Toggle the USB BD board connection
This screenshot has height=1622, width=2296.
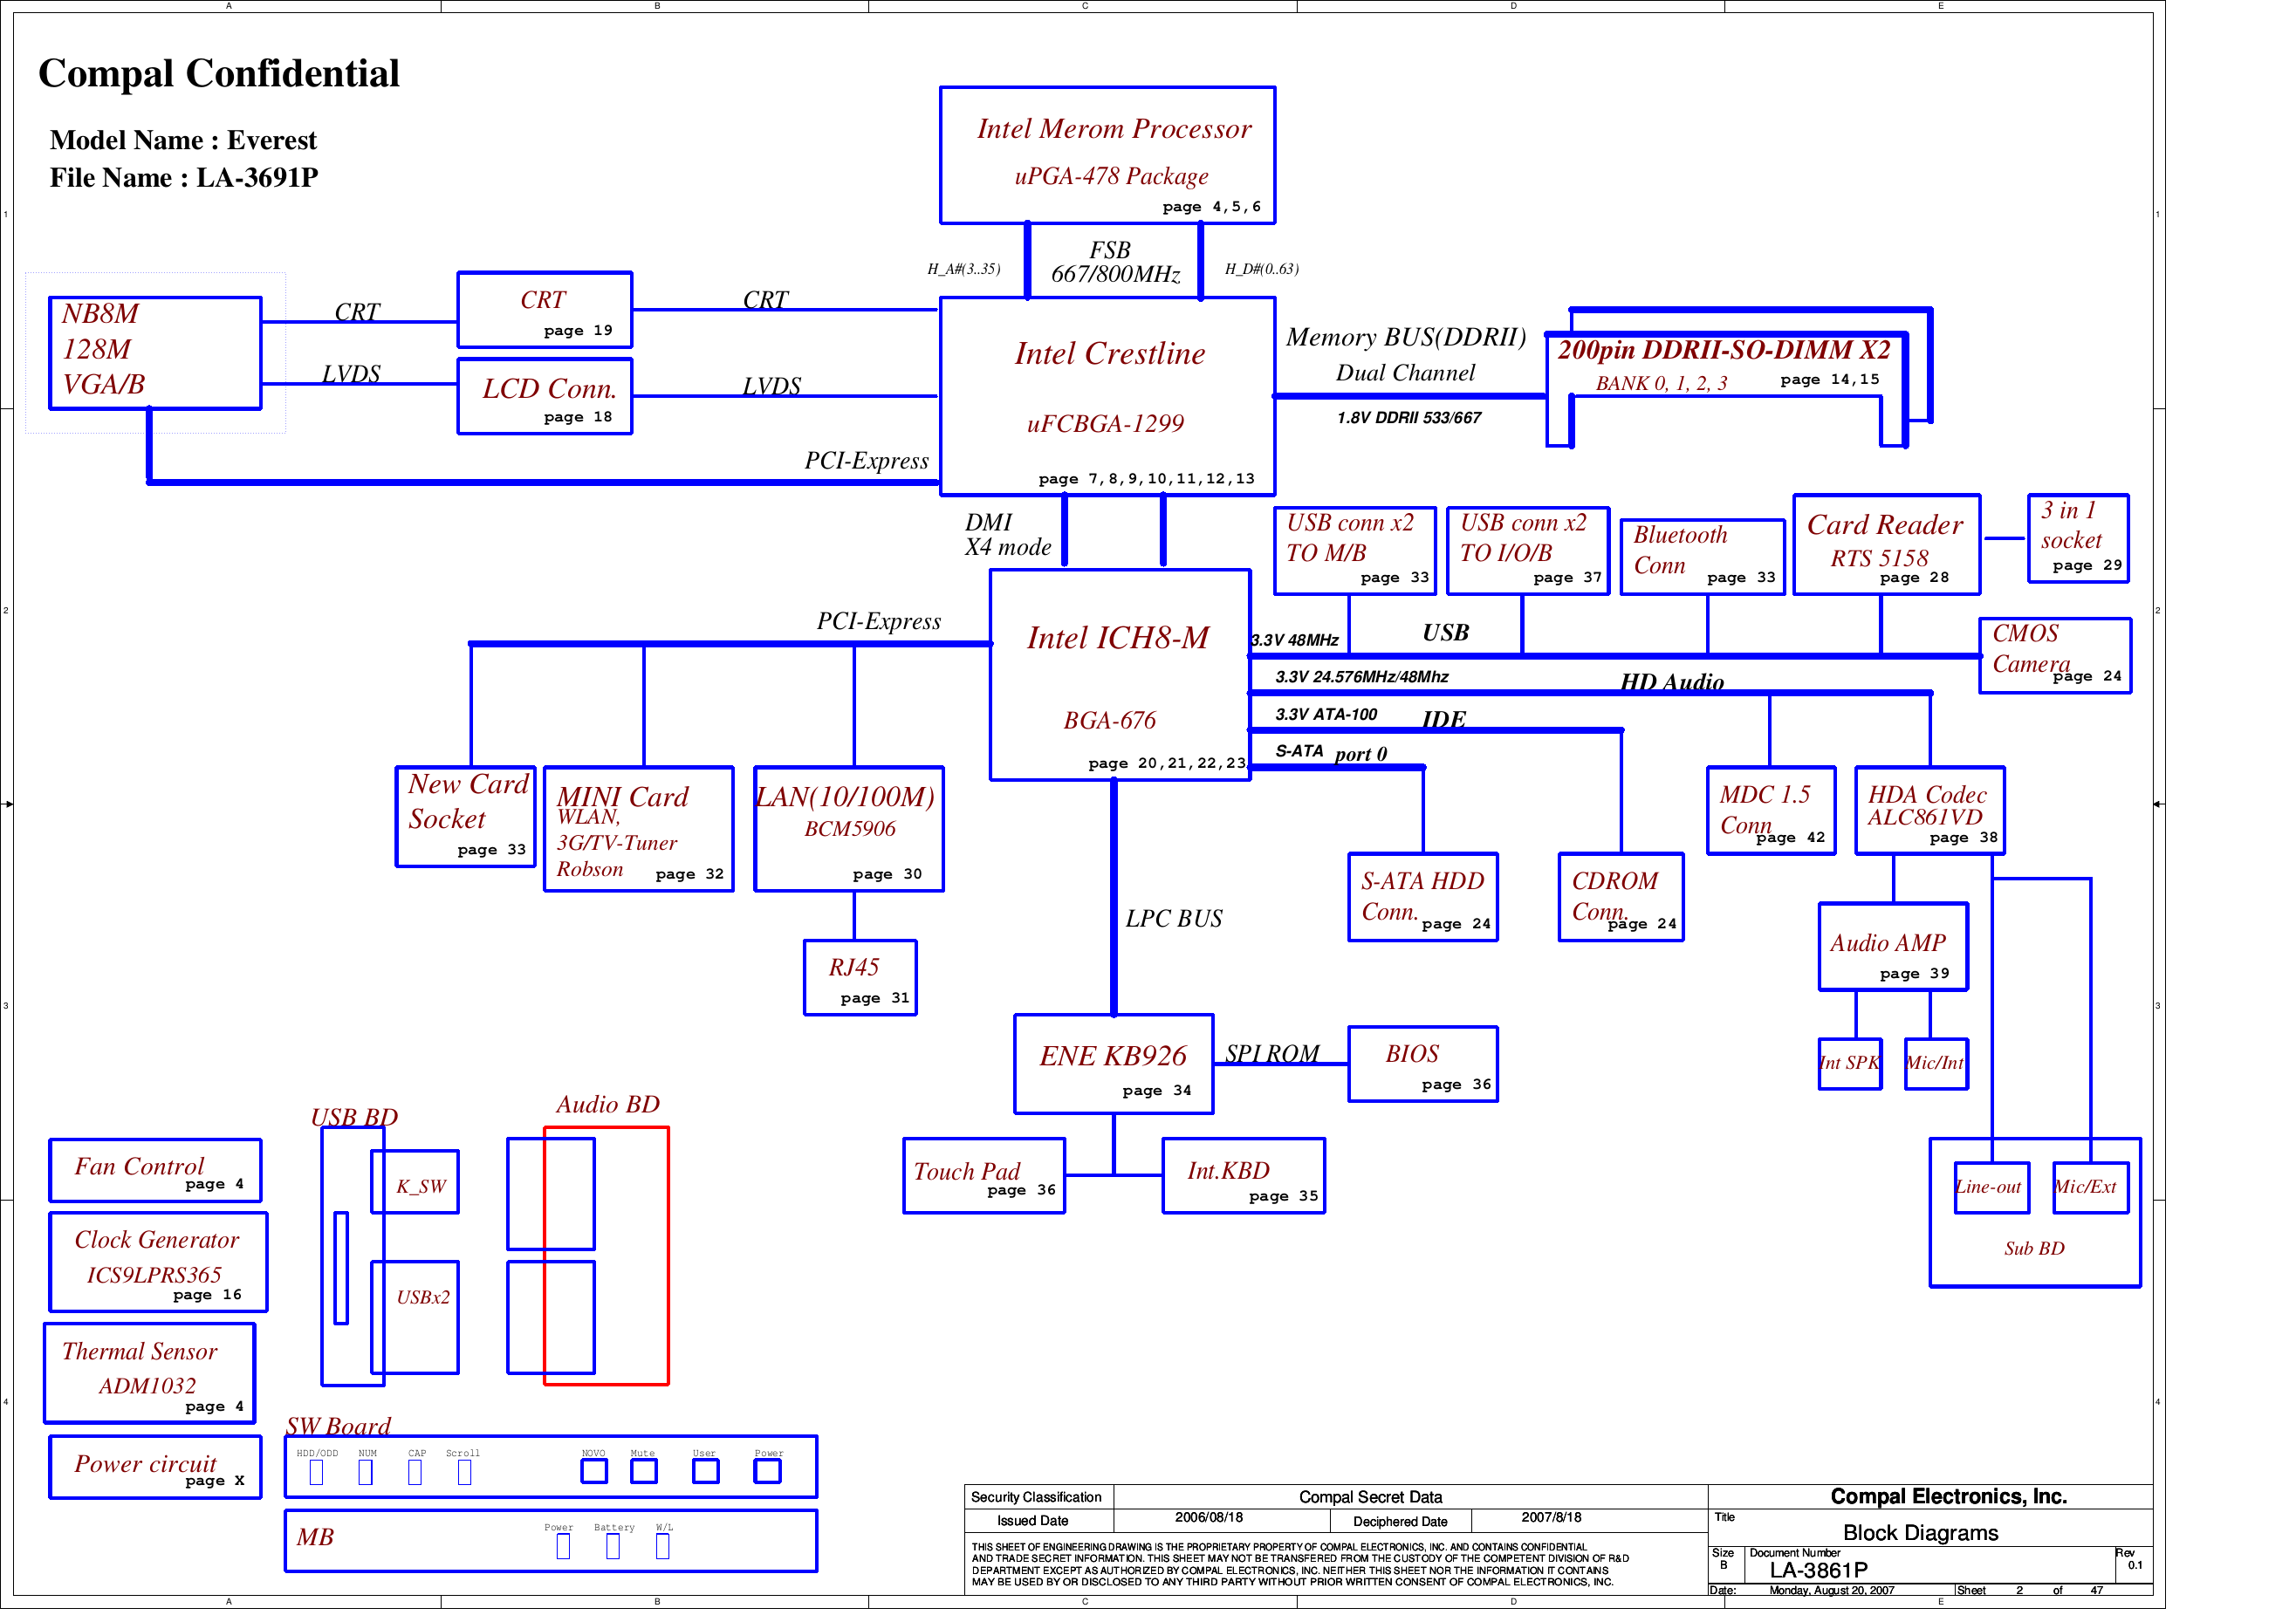[340, 1263]
